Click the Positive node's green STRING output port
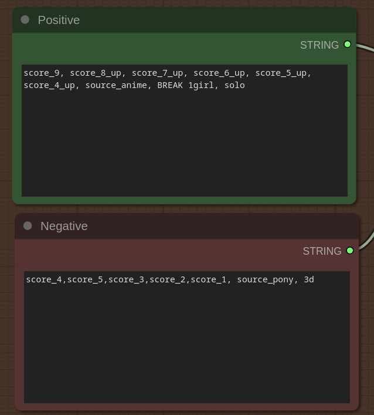374x415 pixels. [348, 45]
